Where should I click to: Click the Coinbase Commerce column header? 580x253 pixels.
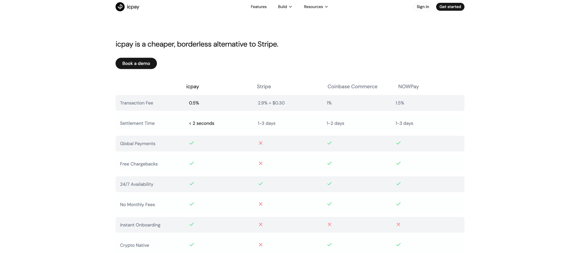point(352,87)
